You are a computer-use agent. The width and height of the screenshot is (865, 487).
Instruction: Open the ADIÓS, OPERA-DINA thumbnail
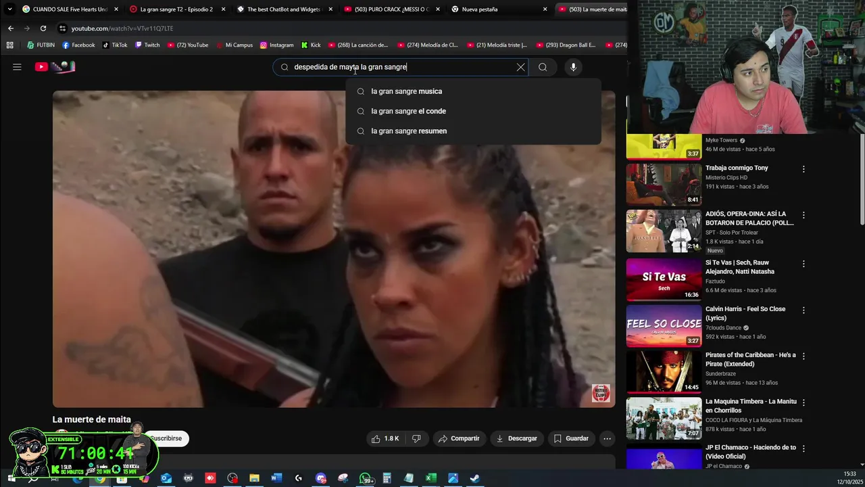tap(664, 231)
